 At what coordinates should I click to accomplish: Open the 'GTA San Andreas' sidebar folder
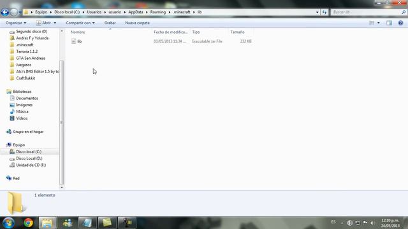(x=31, y=58)
